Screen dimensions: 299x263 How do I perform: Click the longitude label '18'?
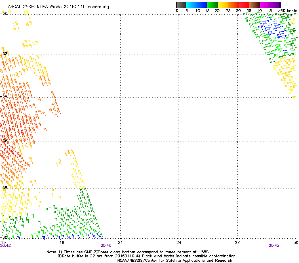(x=62, y=242)
